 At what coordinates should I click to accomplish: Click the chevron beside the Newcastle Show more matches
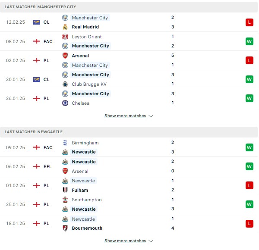pos(151,241)
